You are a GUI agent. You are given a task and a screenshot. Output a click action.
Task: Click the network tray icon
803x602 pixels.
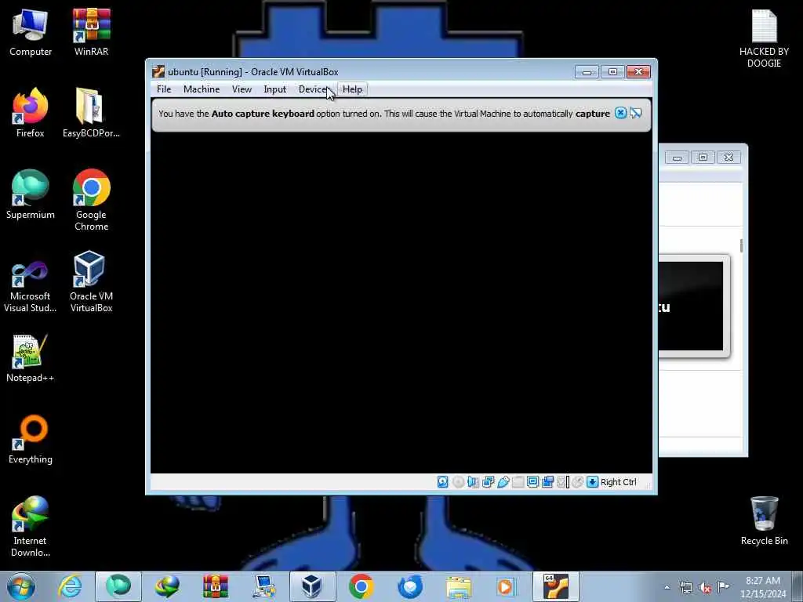click(x=685, y=587)
